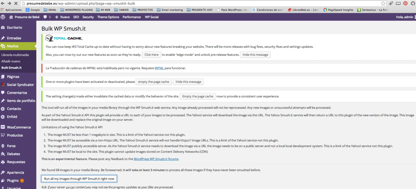Bookmark this page with the star icon
Image resolution: width=416 pixels, height=189 pixels.
point(383,3)
